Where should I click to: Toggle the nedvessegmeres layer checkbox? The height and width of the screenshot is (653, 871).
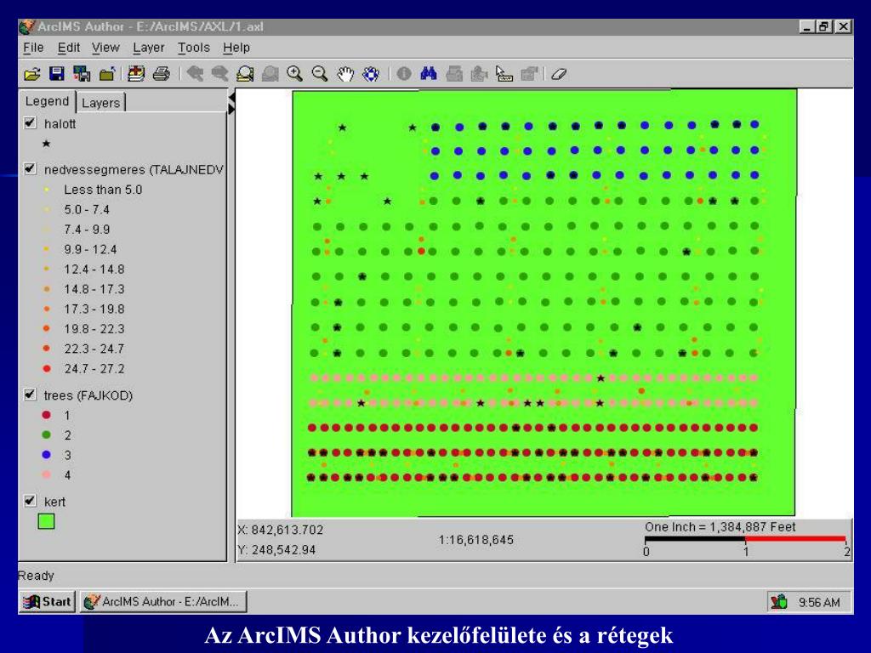tap(31, 168)
